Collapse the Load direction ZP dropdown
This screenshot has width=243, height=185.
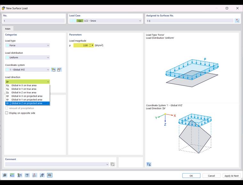[48, 81]
